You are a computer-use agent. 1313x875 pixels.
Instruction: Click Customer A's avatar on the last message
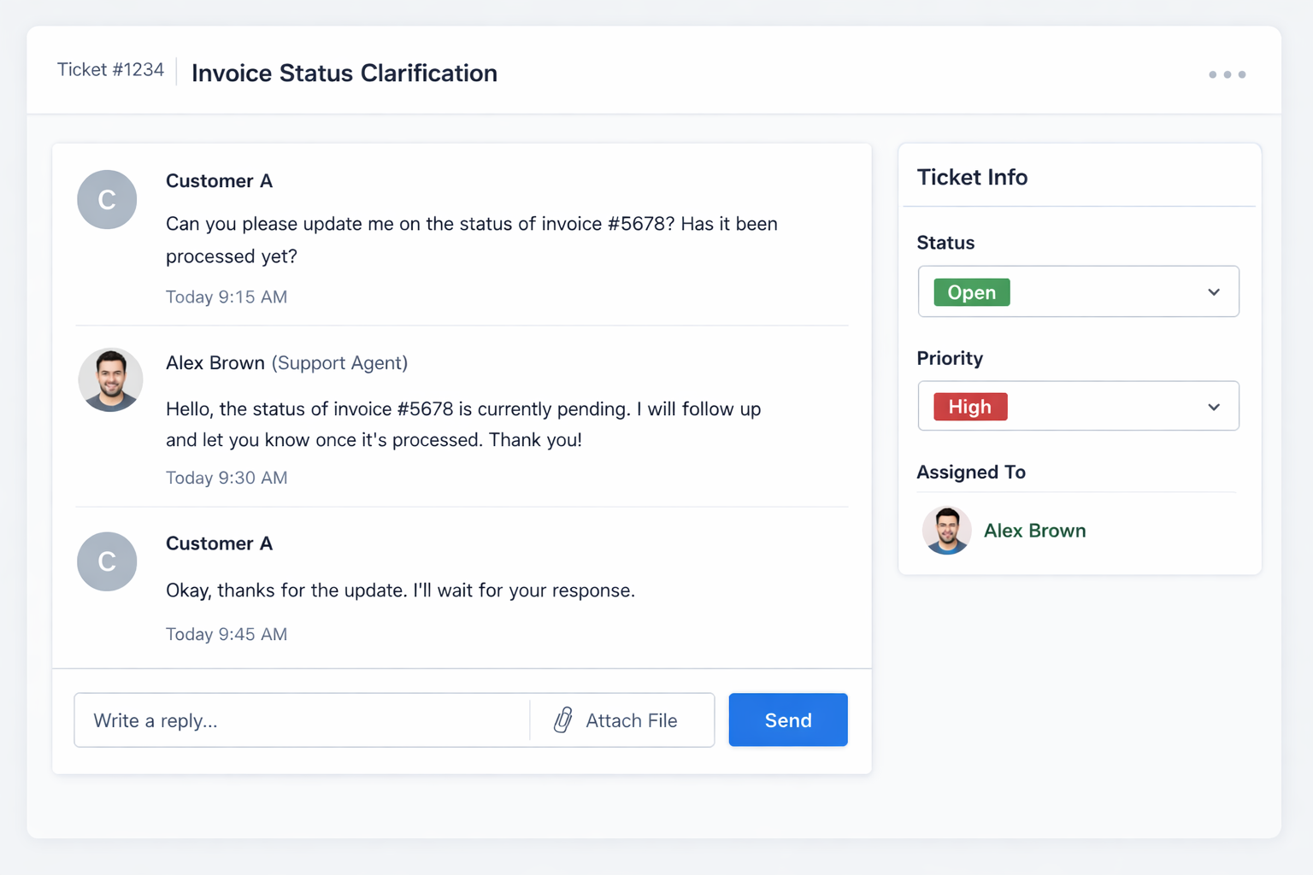click(x=107, y=561)
